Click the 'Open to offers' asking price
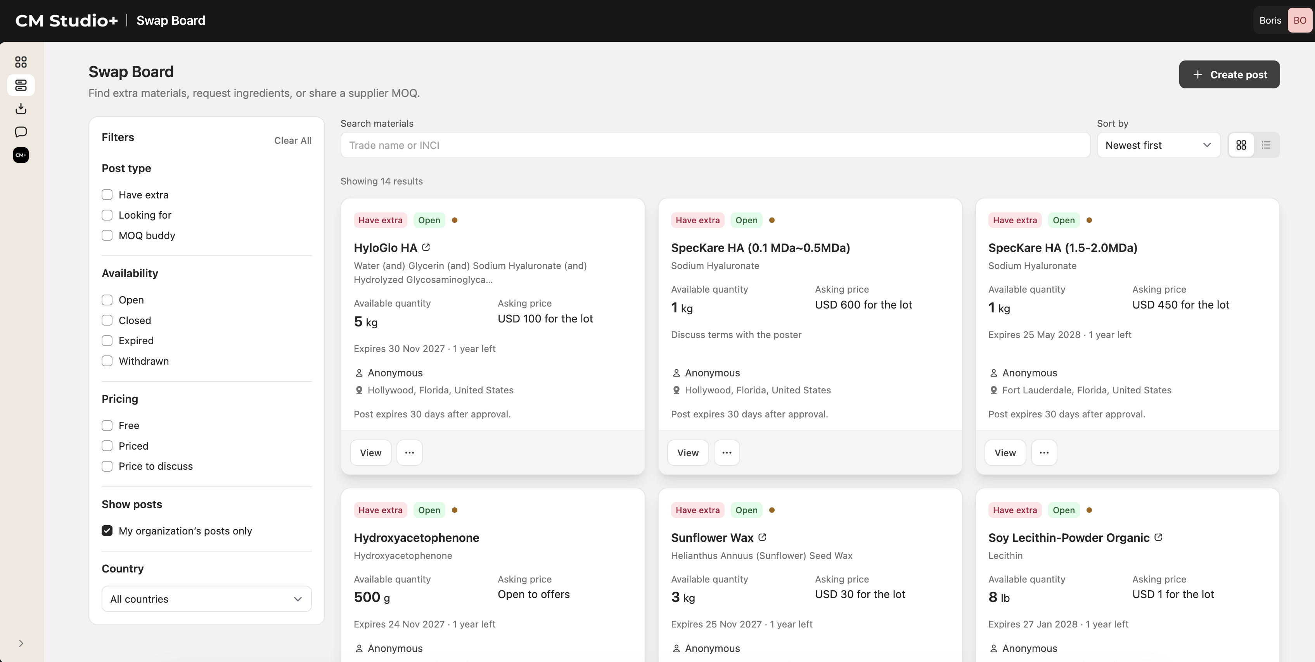 pyautogui.click(x=533, y=594)
